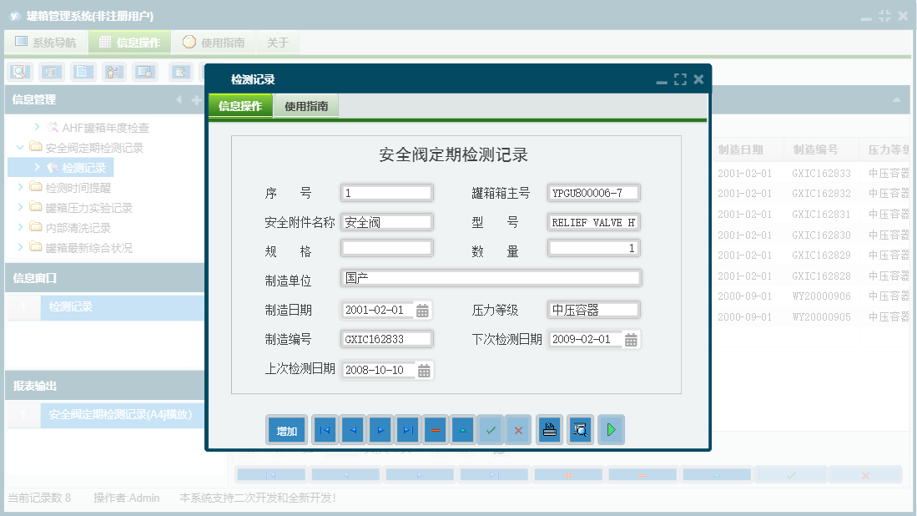Select the user management icon on the toolbar
The width and height of the screenshot is (917, 516).
[x=115, y=72]
